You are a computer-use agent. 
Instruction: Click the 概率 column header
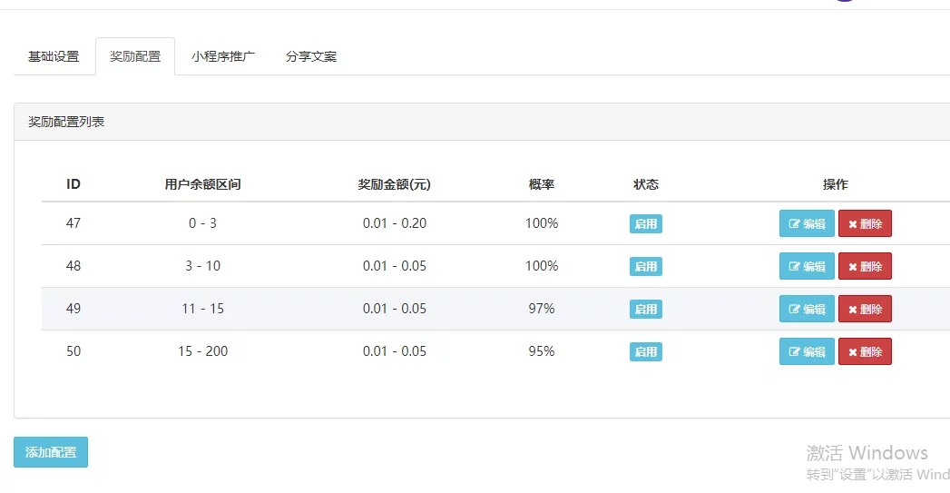coord(542,184)
